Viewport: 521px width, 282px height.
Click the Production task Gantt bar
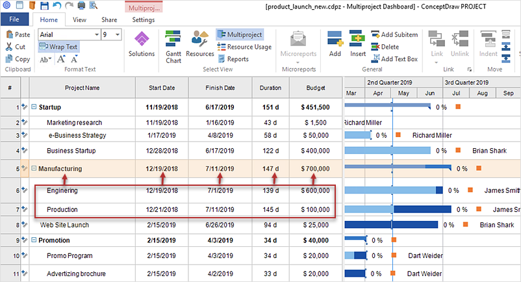click(x=423, y=209)
